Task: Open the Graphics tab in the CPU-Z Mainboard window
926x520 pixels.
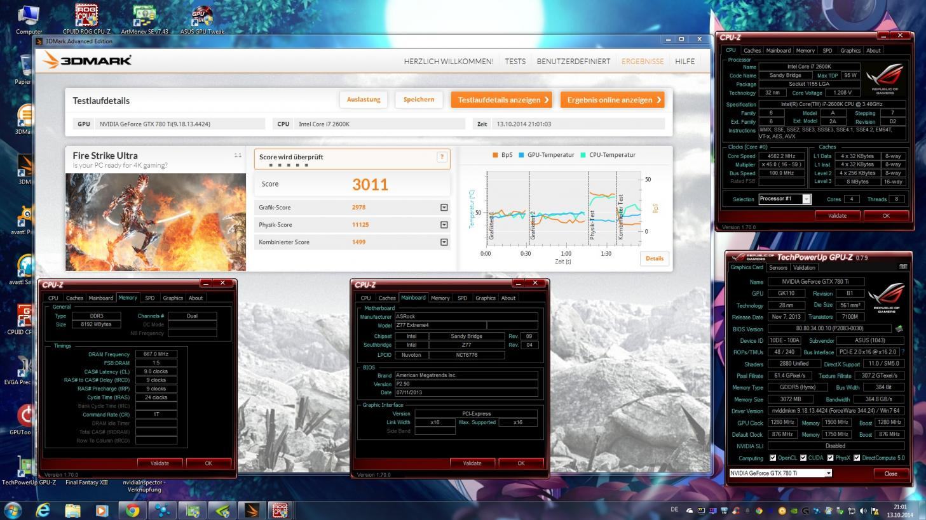Action: (x=485, y=298)
